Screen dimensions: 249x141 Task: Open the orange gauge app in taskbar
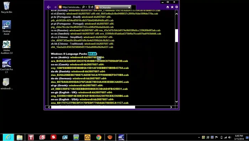coord(88,137)
